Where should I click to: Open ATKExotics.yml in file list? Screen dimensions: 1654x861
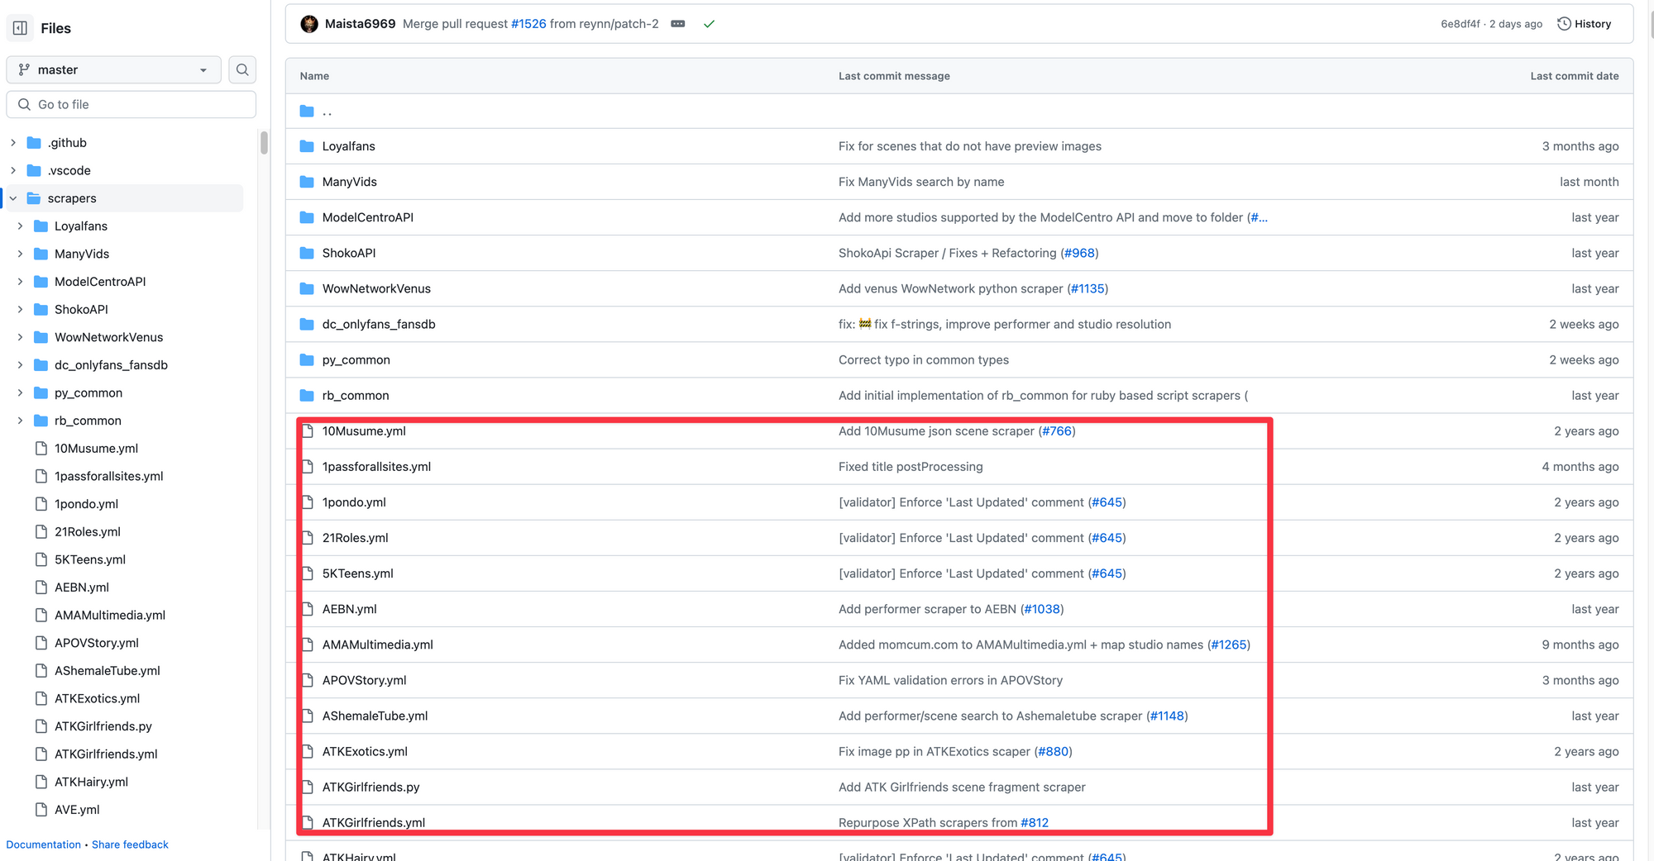(x=365, y=752)
